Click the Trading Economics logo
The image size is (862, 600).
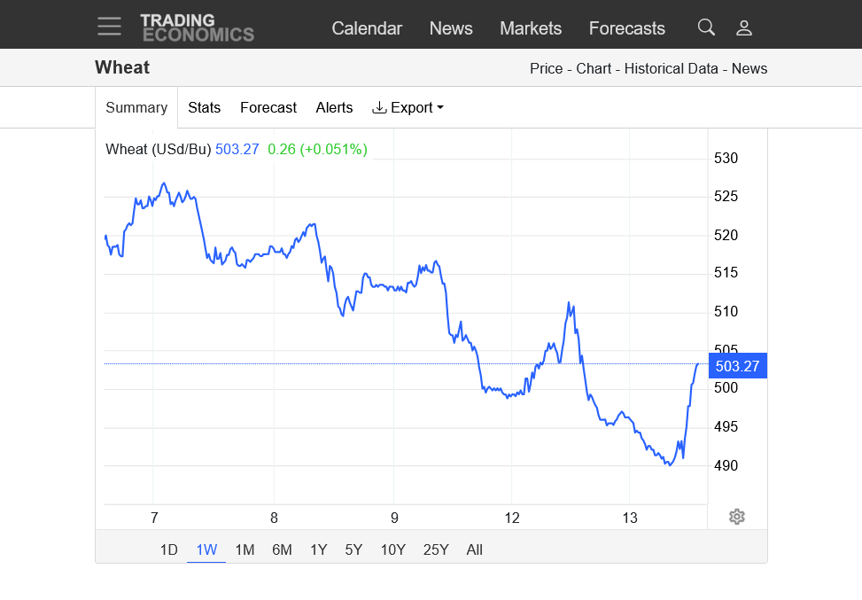(197, 27)
